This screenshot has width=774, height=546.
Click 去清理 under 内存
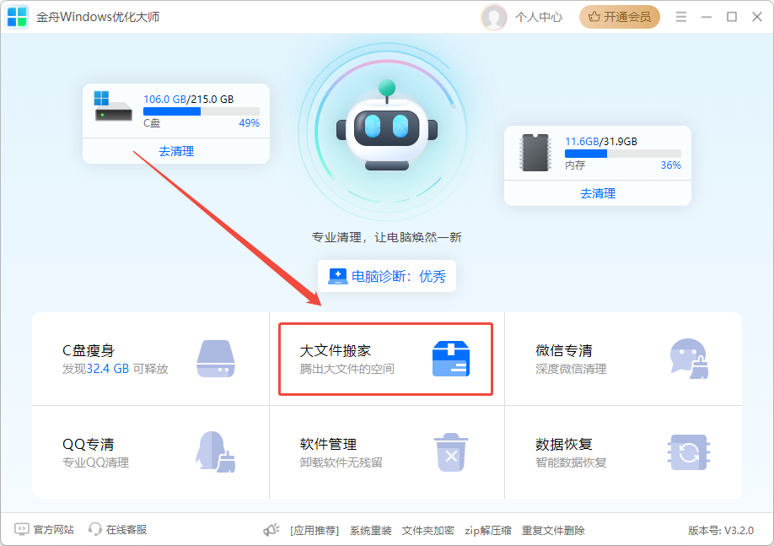tap(598, 193)
